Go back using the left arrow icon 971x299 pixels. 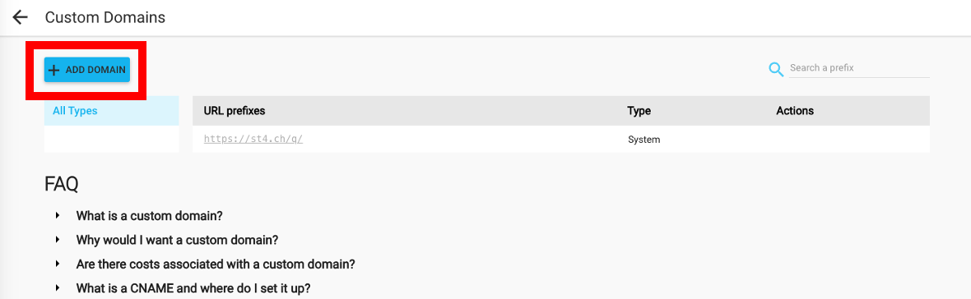click(x=21, y=17)
